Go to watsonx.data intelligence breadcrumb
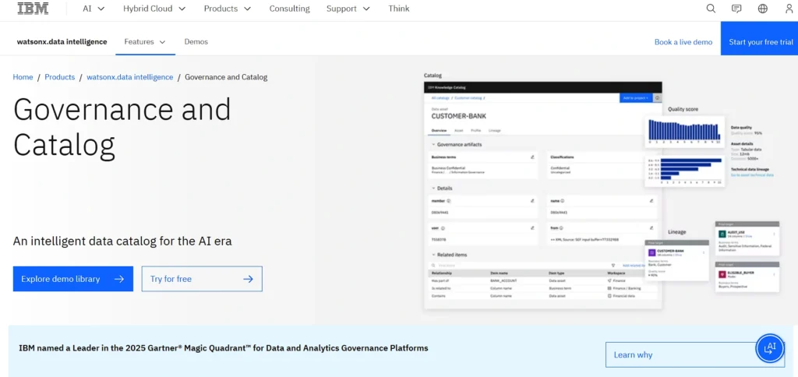This screenshot has height=377, width=798. [x=130, y=77]
